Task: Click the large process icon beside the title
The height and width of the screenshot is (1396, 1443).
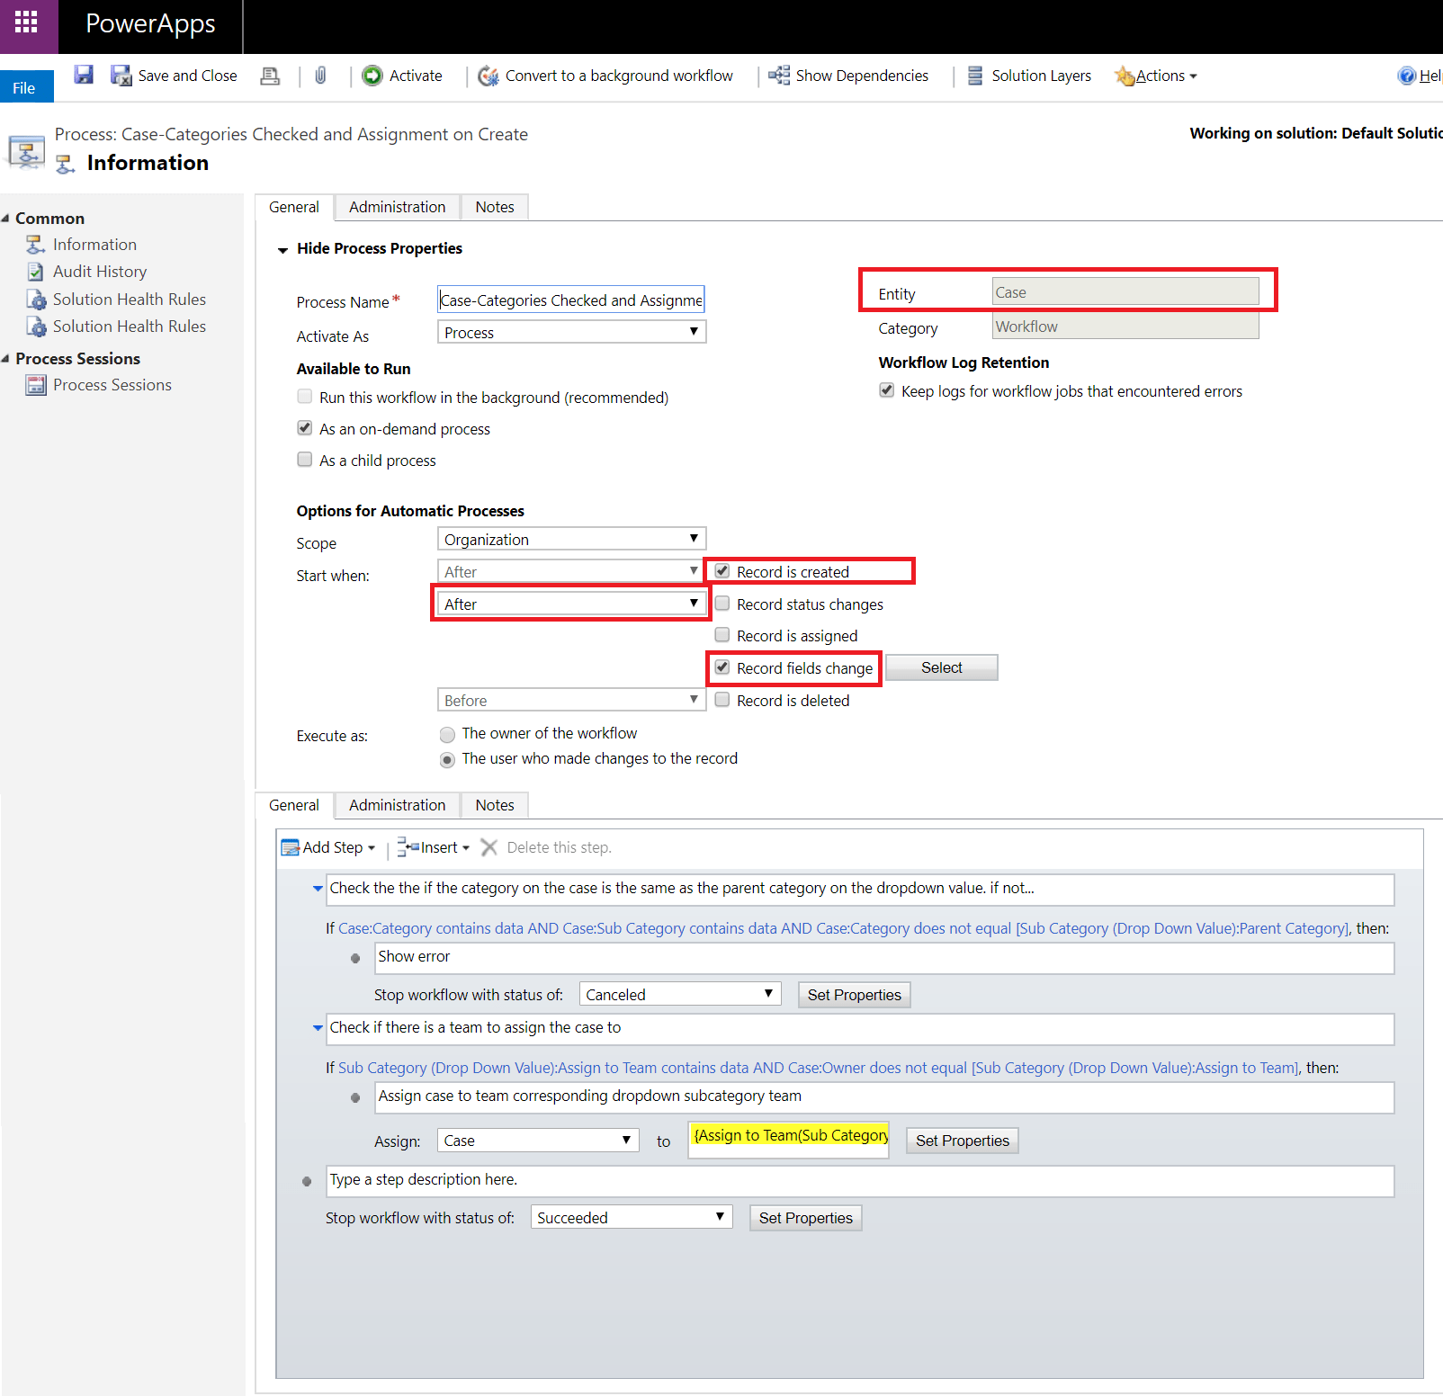Action: tap(27, 151)
